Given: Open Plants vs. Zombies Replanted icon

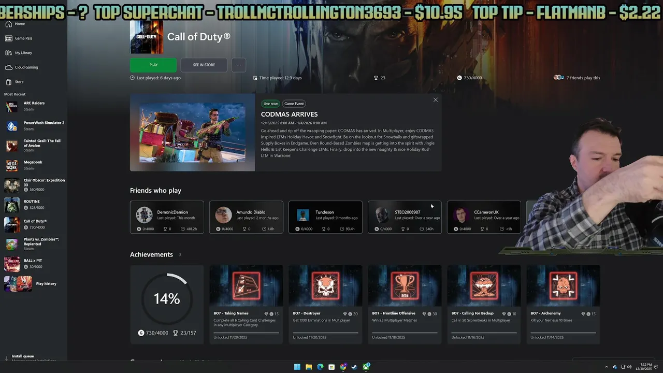Looking at the screenshot, I should click(x=11, y=244).
